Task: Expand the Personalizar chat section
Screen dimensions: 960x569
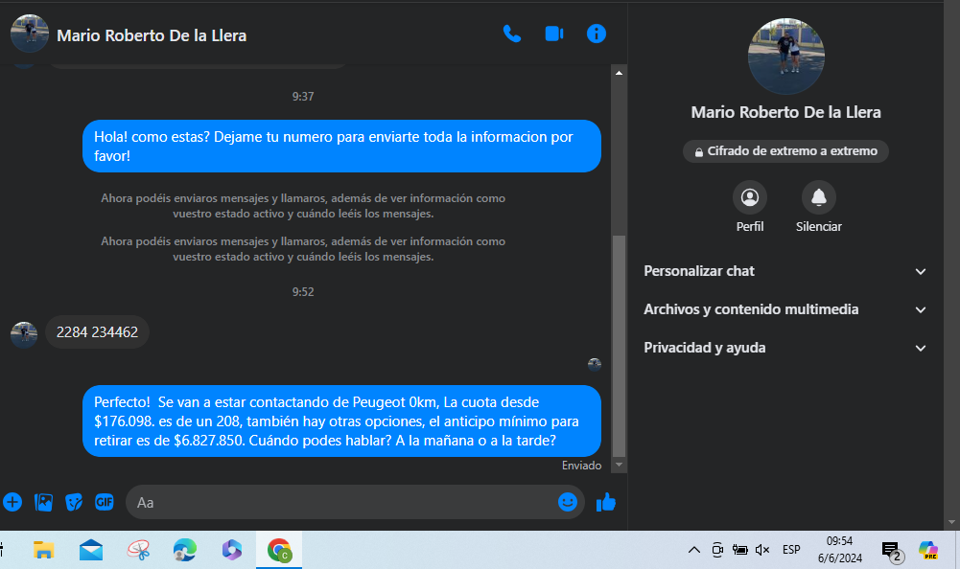Action: point(785,271)
